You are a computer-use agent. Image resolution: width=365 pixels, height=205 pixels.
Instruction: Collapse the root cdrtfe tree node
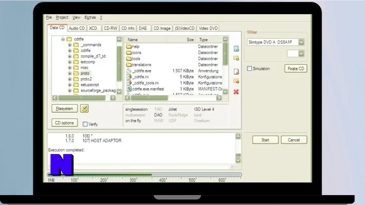pos(63,39)
